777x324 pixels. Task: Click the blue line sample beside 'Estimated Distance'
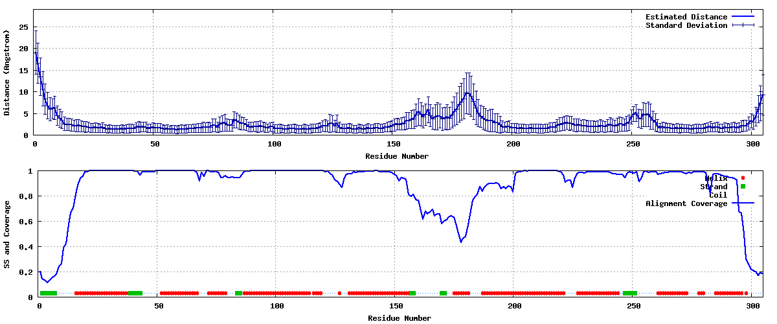(744, 17)
